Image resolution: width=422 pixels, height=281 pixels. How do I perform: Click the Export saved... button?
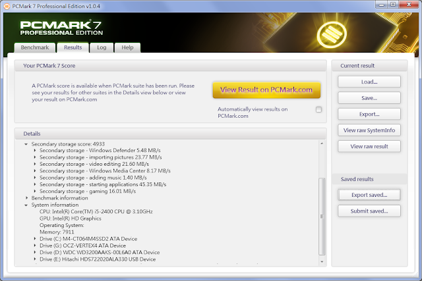tap(369, 195)
